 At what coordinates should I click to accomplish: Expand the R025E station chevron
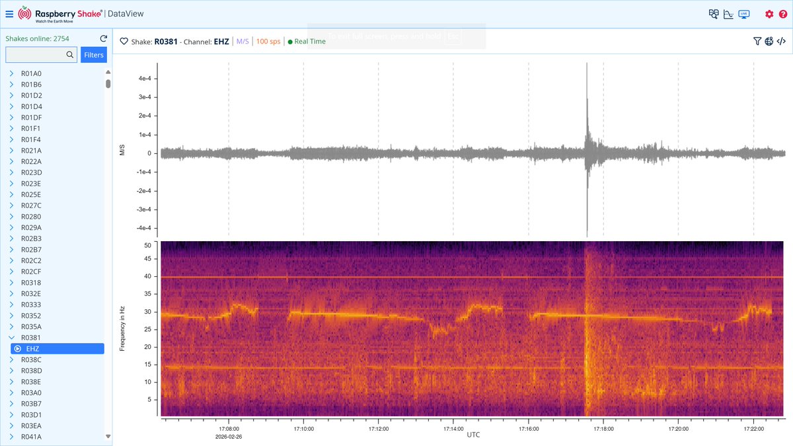(x=11, y=194)
